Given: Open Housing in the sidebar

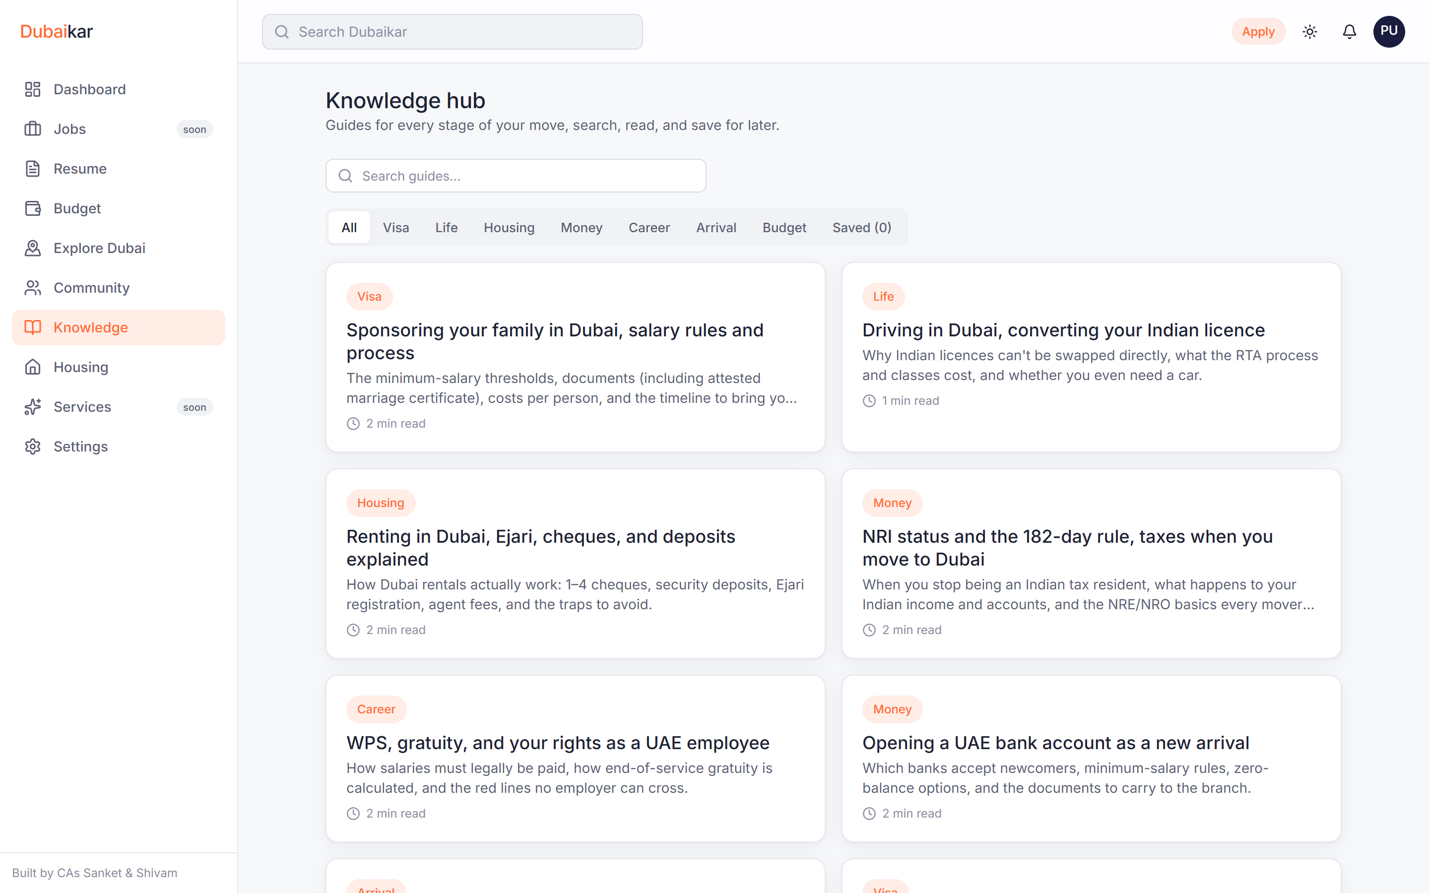Looking at the screenshot, I should pos(118,367).
